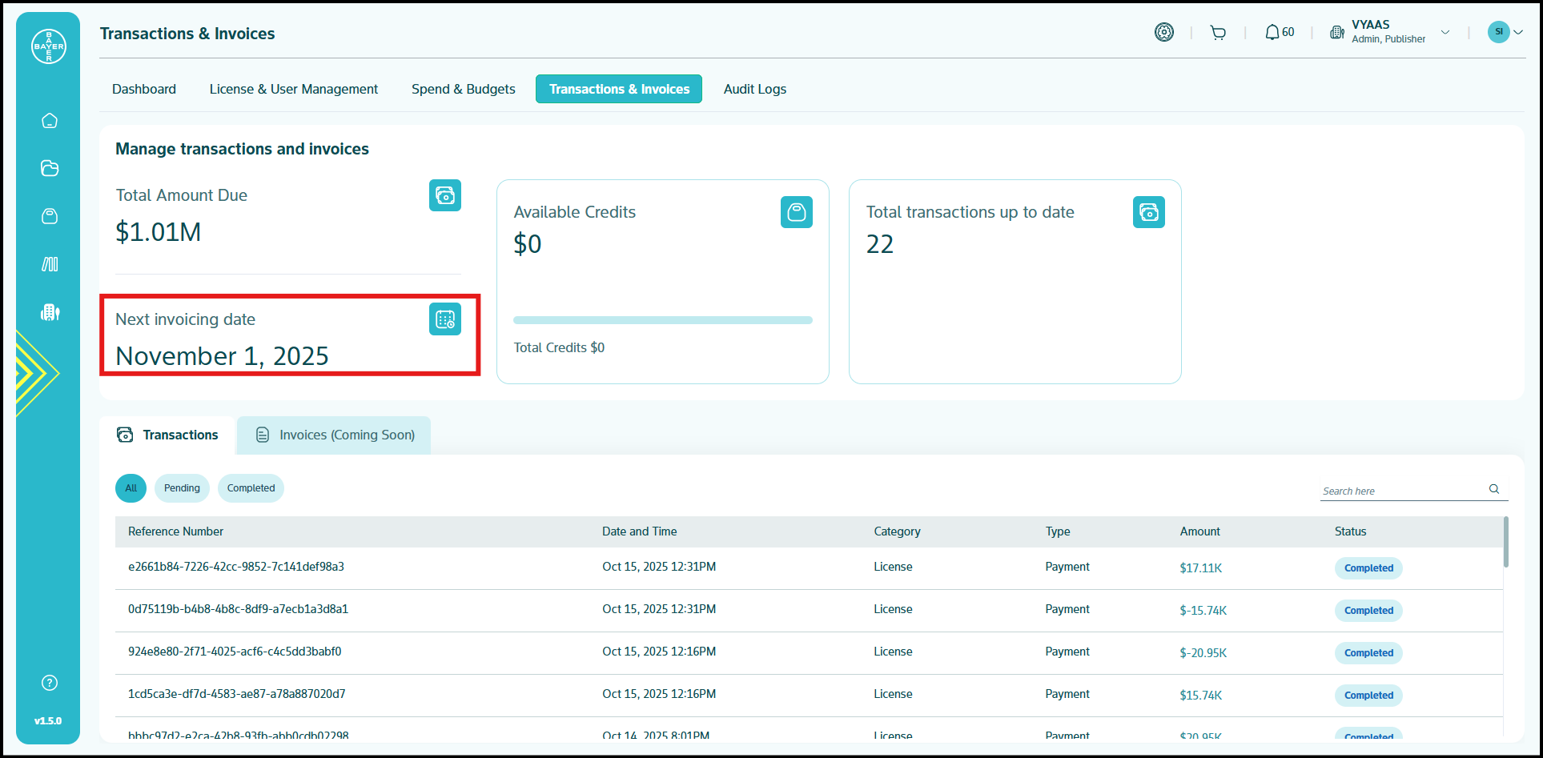Open the help question mark icon
The height and width of the screenshot is (758, 1543).
pyautogui.click(x=50, y=683)
